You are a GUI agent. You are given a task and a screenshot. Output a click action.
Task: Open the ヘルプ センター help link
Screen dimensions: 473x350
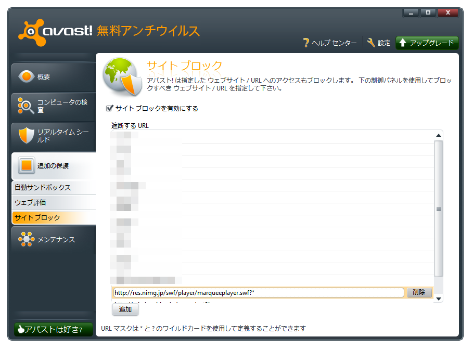334,43
